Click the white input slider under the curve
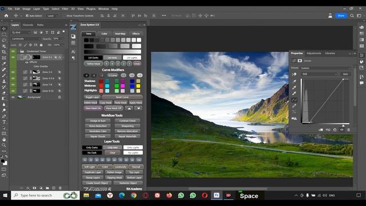This screenshot has width=366, height=206. [343, 125]
